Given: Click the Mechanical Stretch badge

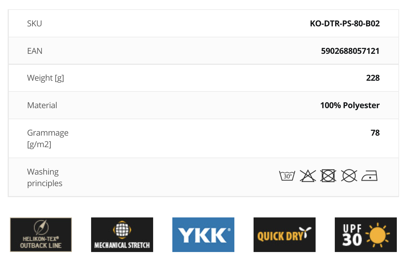Looking at the screenshot, I should click(x=122, y=235).
